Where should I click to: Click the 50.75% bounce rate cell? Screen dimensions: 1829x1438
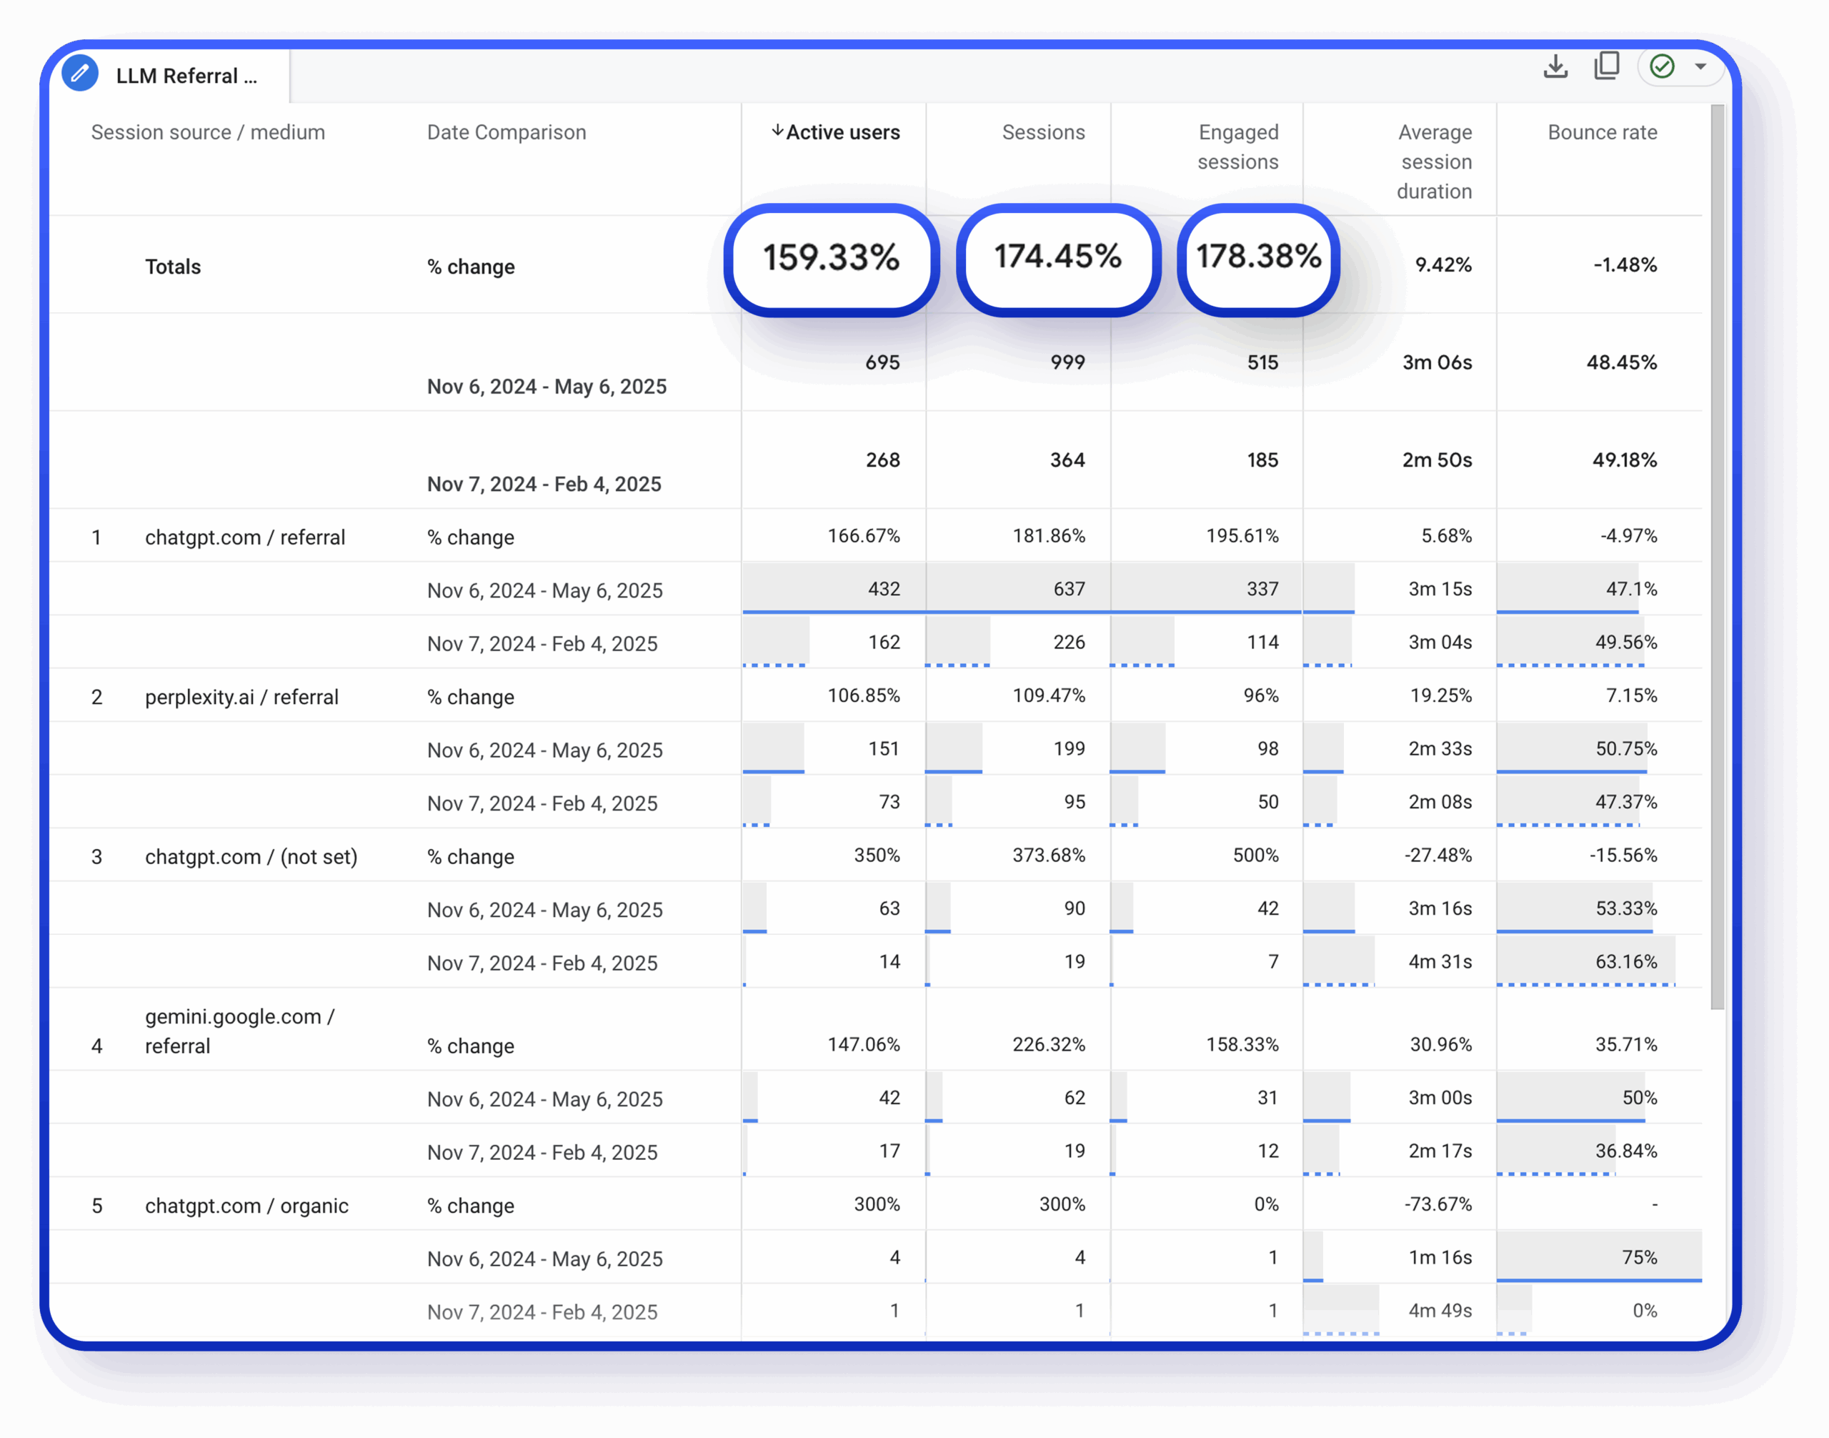tap(1626, 749)
